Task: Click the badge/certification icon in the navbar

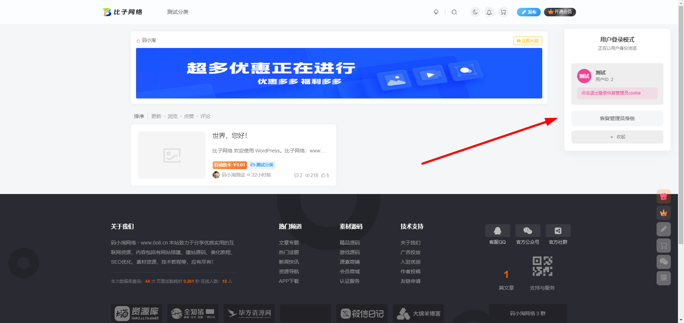Action: point(436,12)
